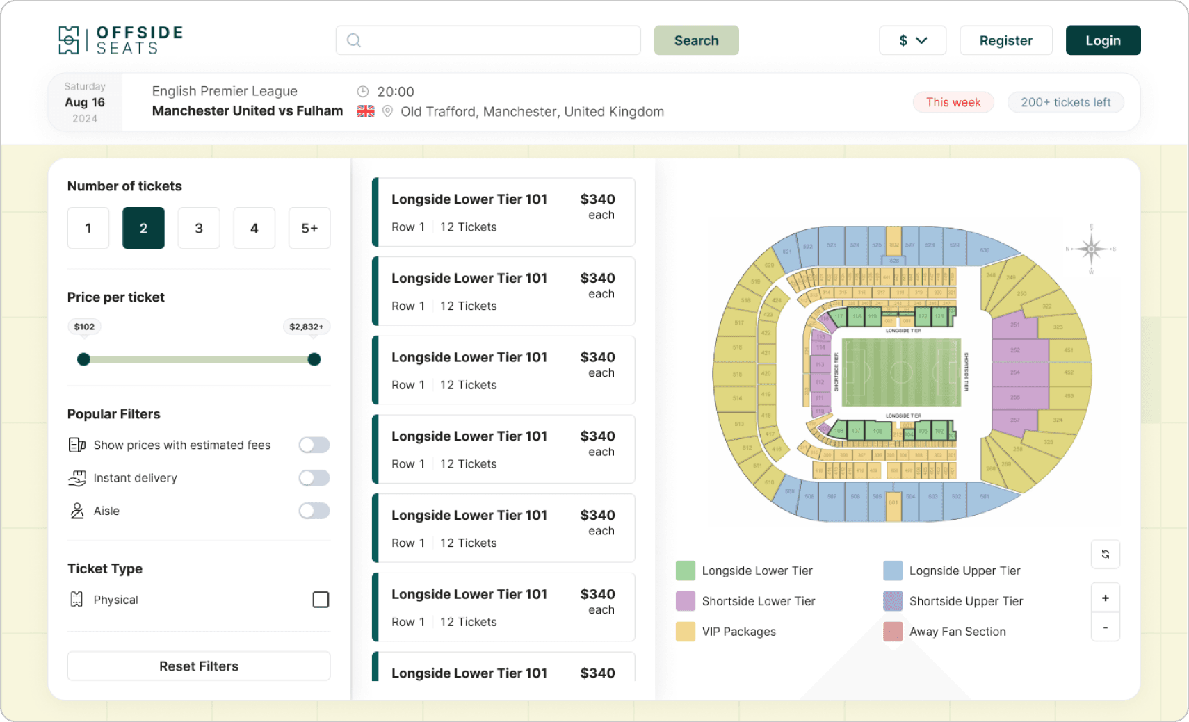Select 2 tickets
The image size is (1189, 722).
(x=143, y=228)
